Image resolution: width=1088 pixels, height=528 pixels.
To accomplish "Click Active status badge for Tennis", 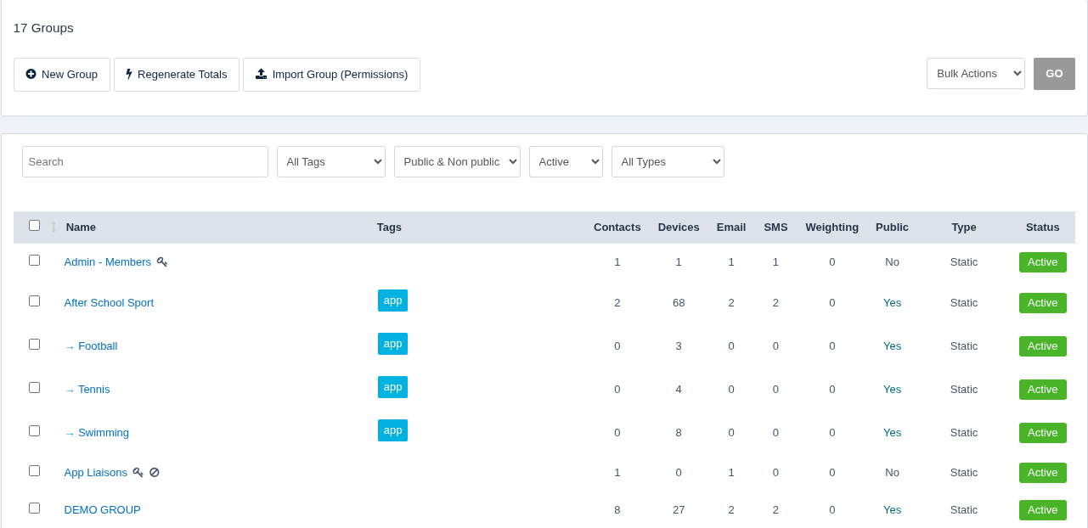I will coord(1042,390).
